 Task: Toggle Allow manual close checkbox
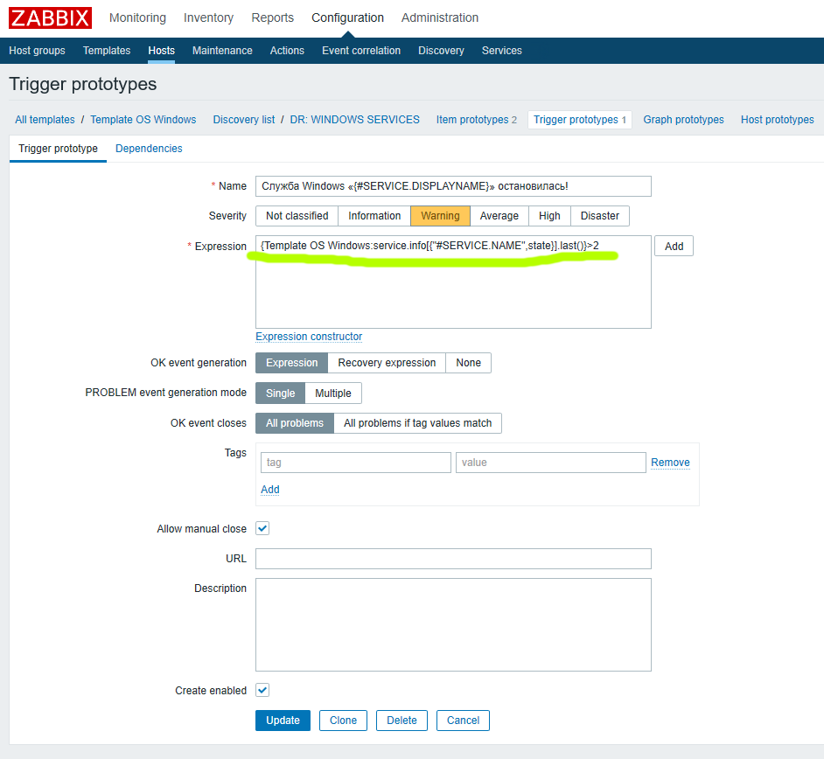262,528
